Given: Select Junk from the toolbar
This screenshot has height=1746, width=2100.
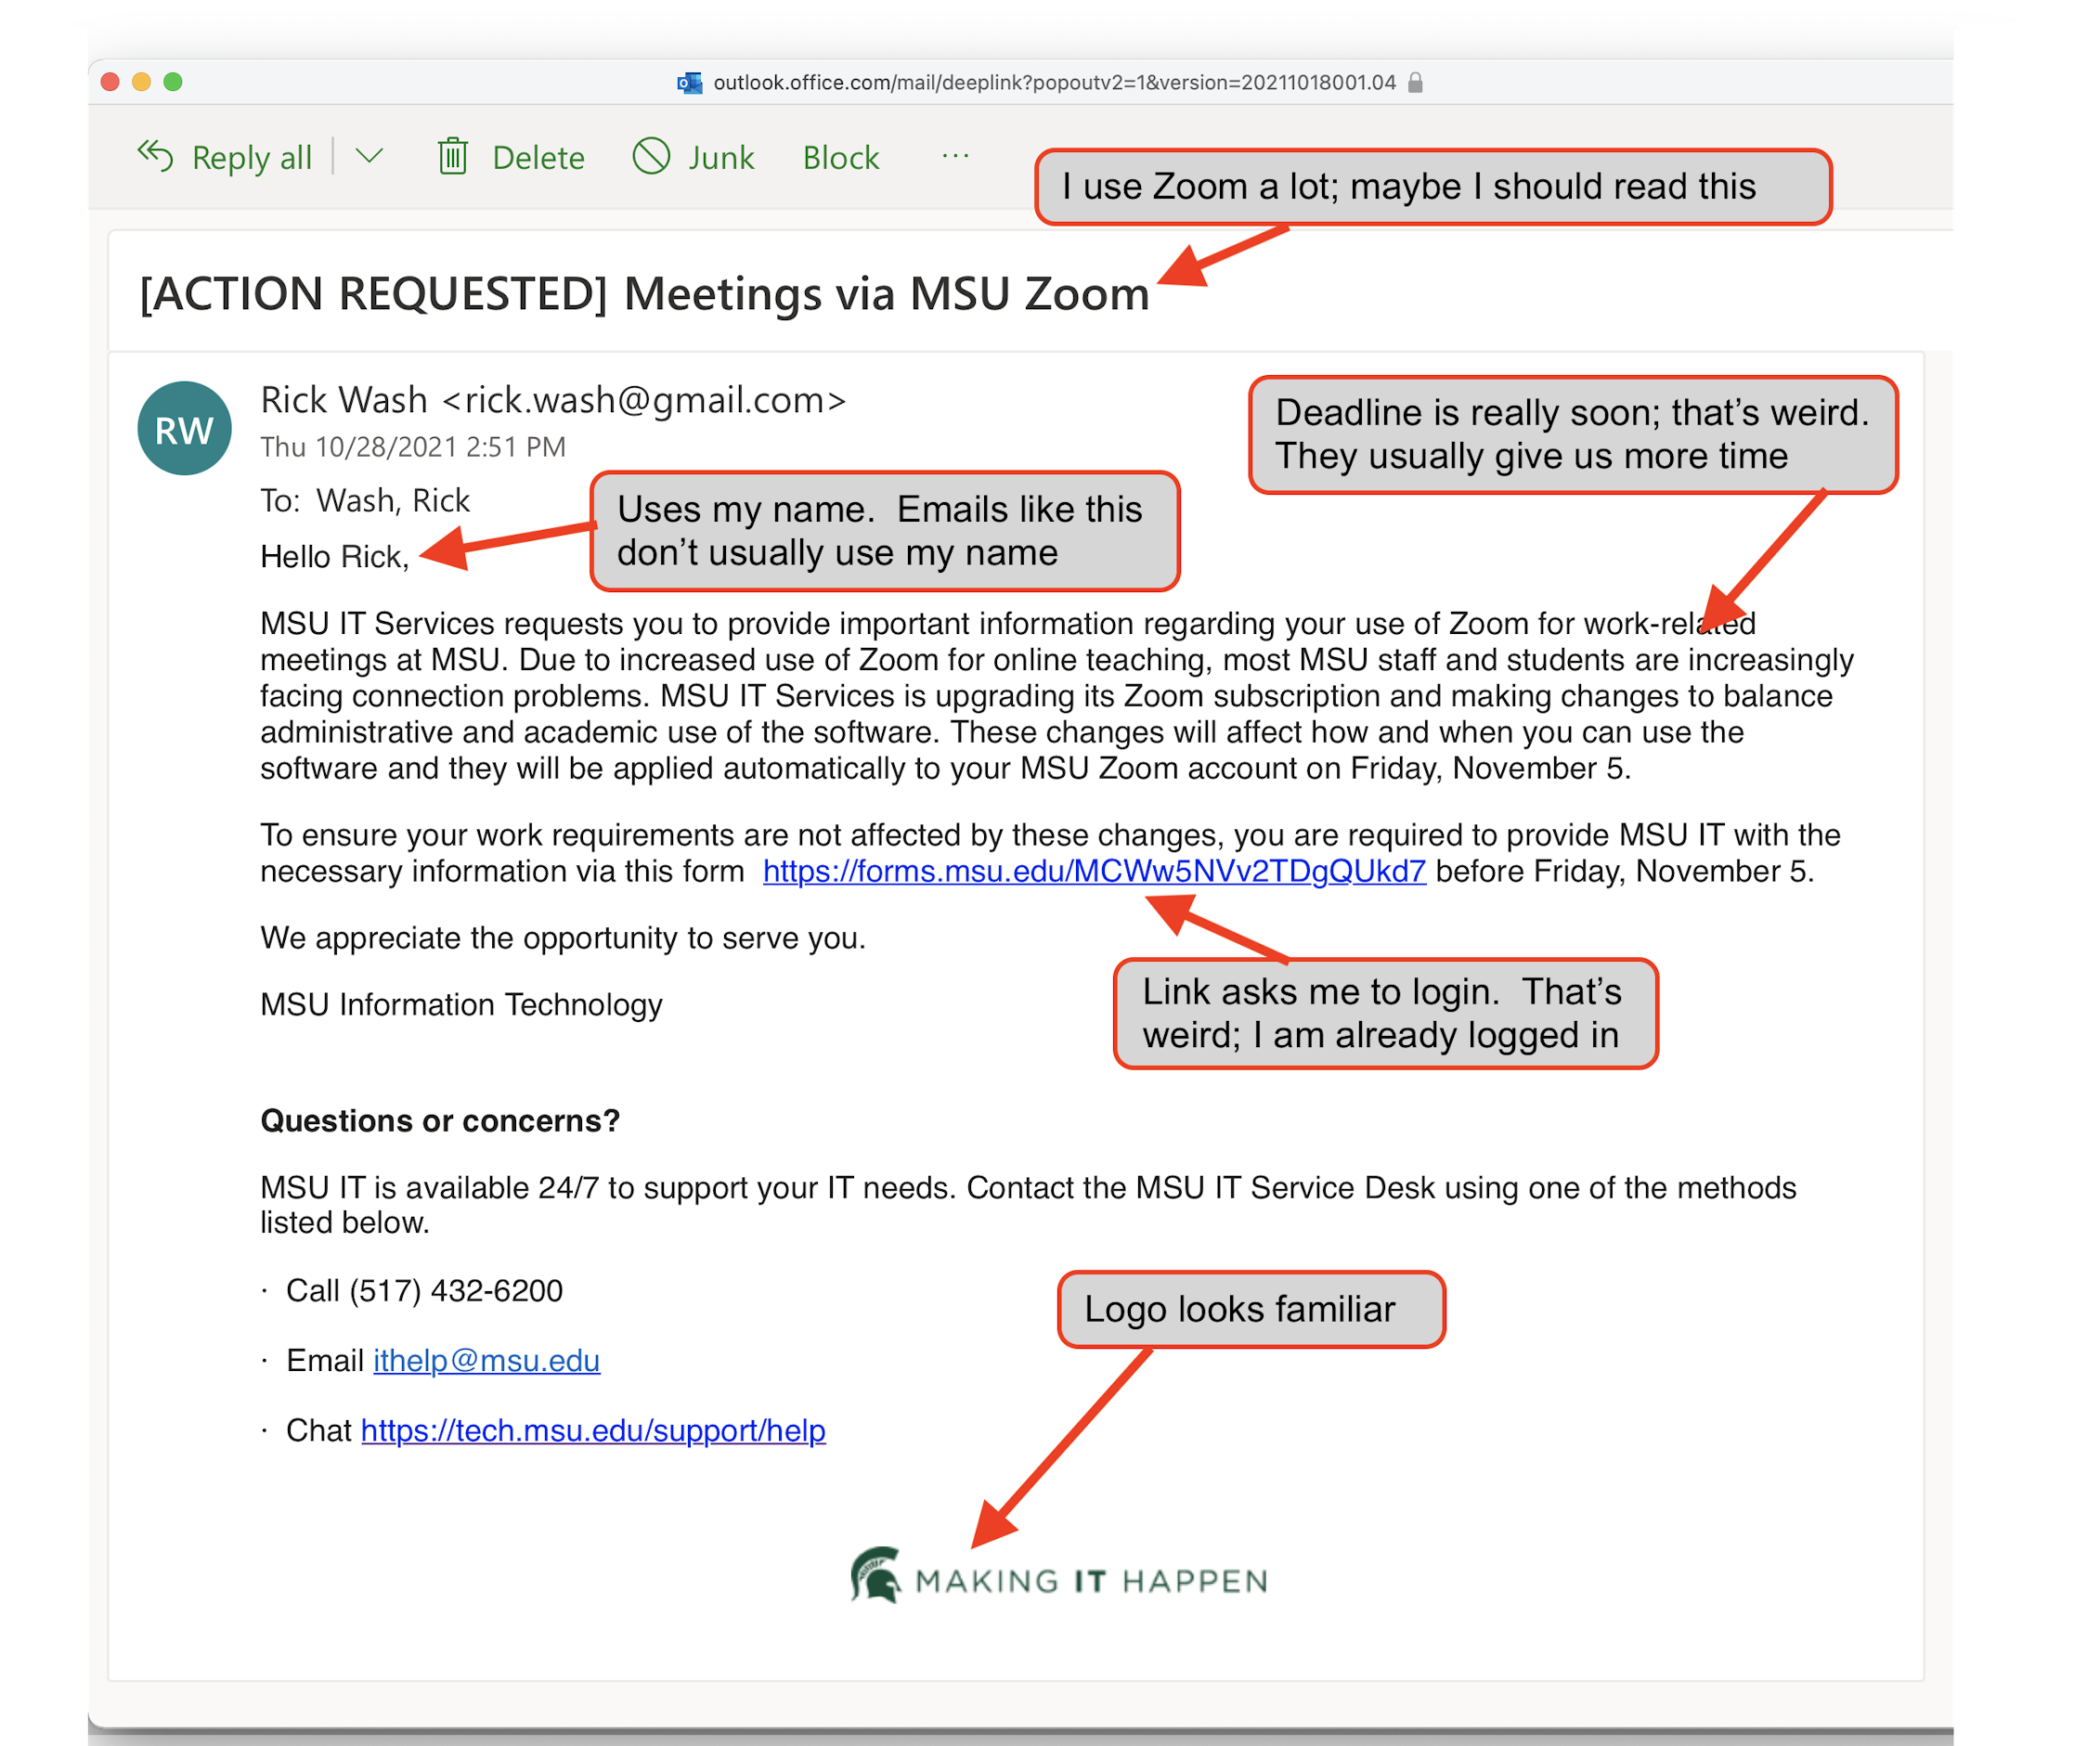Looking at the screenshot, I should click(720, 156).
